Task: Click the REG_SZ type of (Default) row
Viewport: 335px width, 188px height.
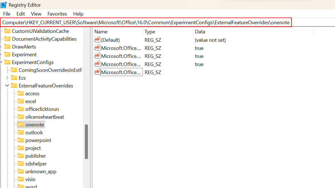Action: click(x=153, y=40)
